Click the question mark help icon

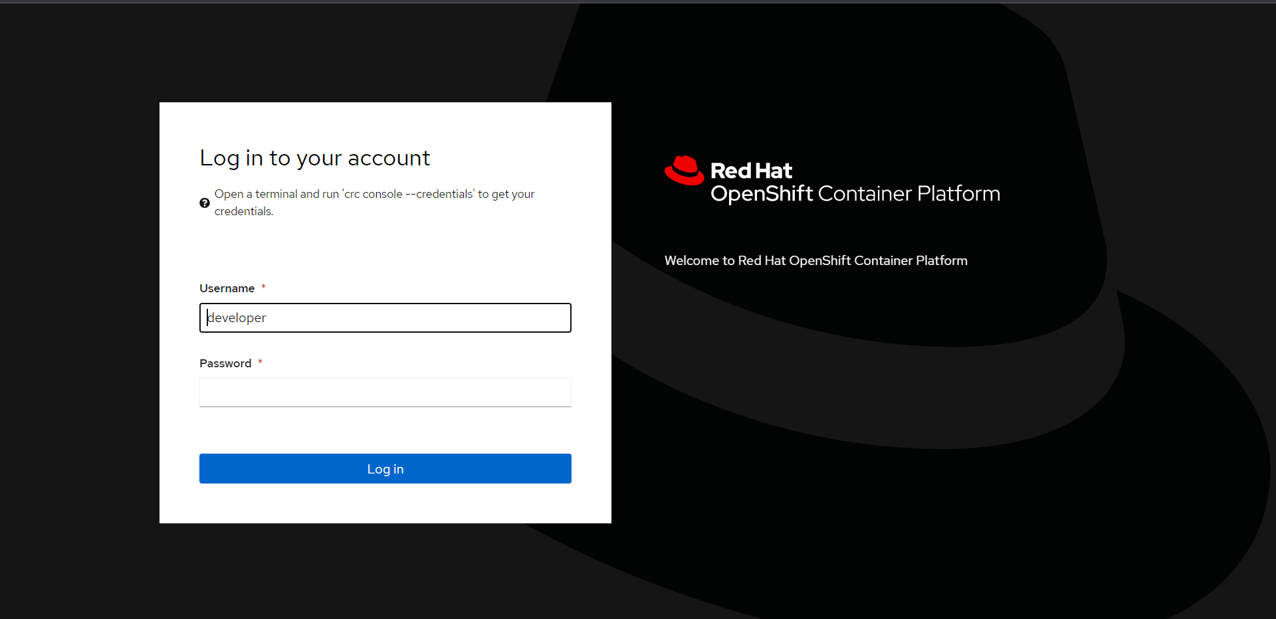[205, 203]
